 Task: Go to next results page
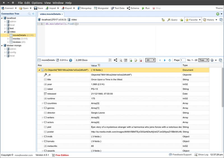coord(165,60)
